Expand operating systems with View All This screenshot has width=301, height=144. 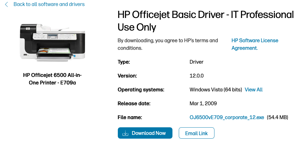254,90
